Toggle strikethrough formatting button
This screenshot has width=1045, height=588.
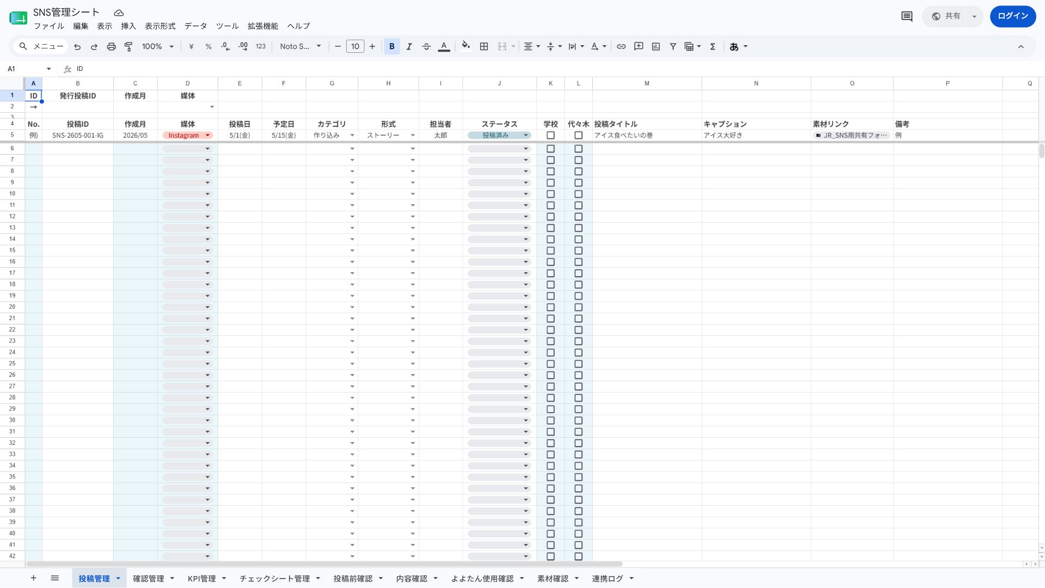(427, 47)
